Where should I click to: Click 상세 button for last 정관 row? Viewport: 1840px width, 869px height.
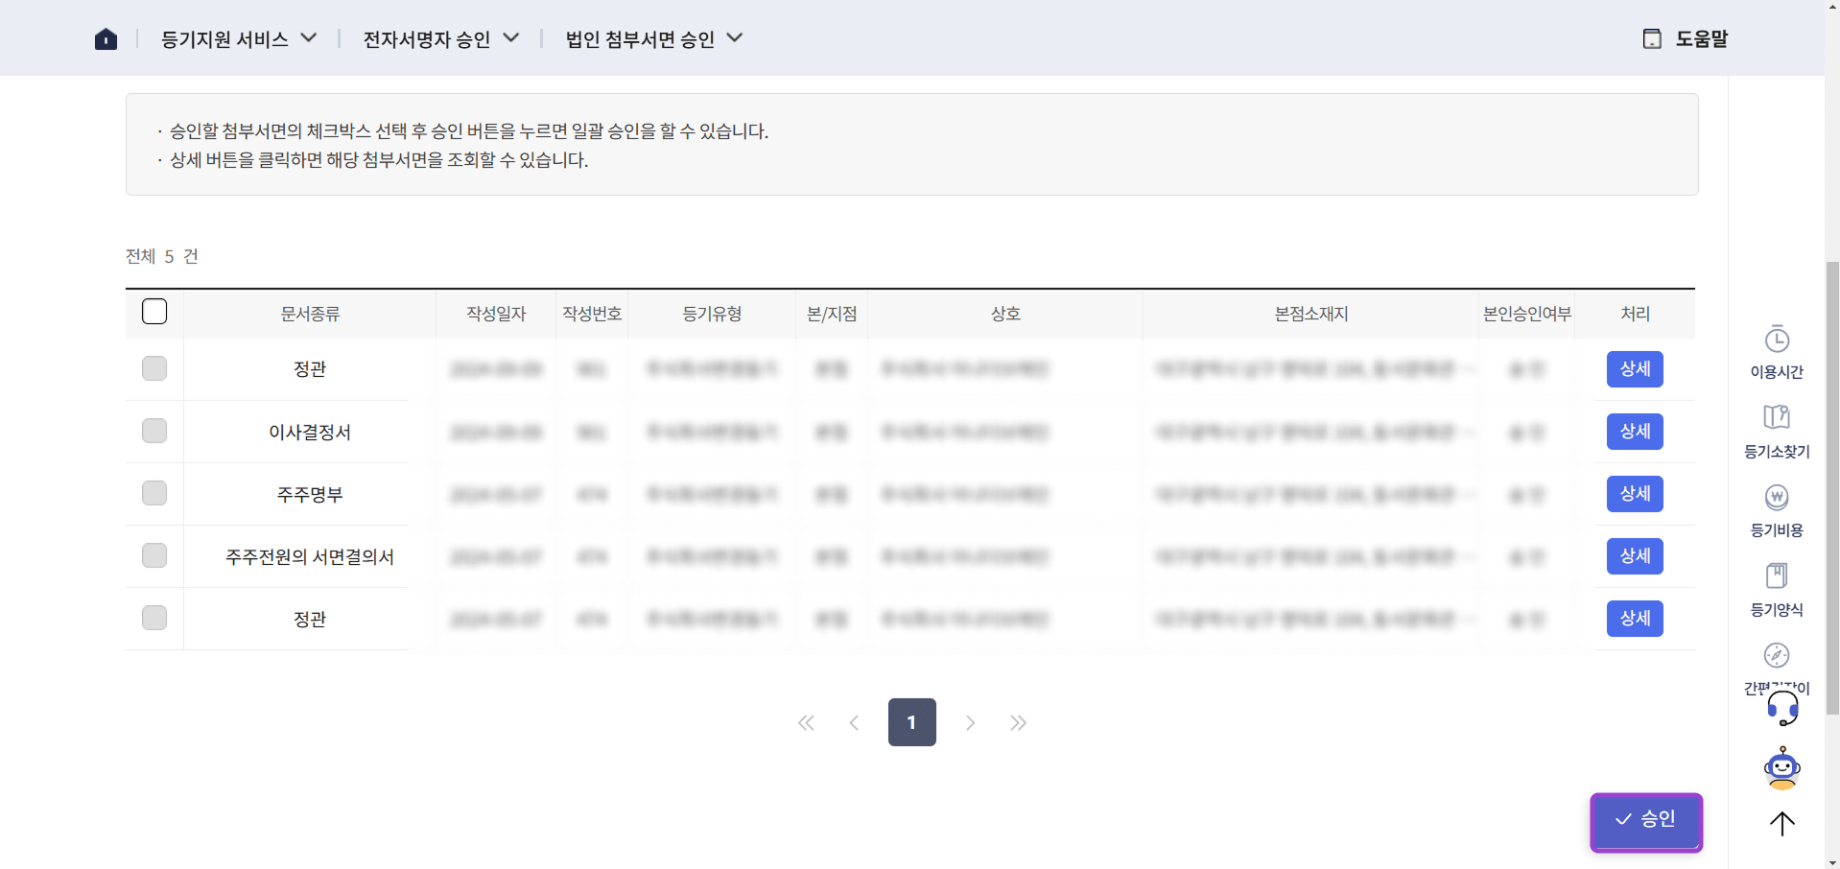[1635, 619]
